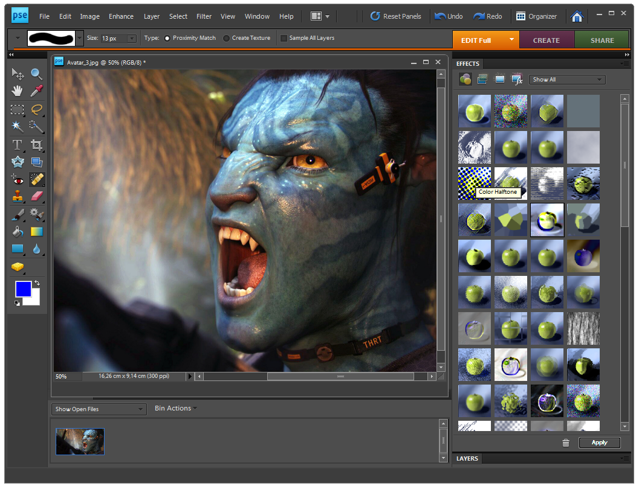This screenshot has height=489, width=636.
Task: Open the Enhance menu
Action: (x=121, y=16)
